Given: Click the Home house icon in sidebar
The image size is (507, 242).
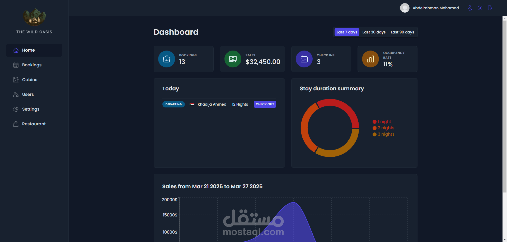Looking at the screenshot, I should pos(16,50).
